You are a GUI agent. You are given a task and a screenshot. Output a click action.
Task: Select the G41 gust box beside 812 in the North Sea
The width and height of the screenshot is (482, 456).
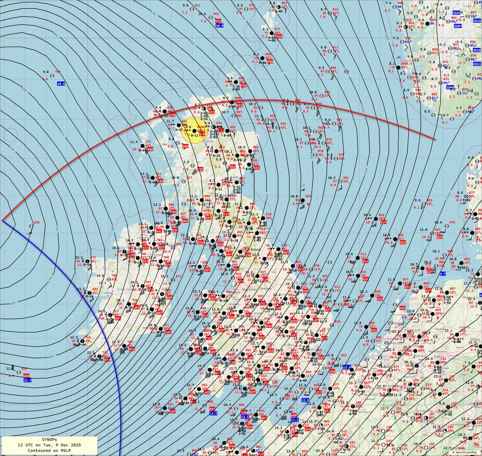point(366,261)
